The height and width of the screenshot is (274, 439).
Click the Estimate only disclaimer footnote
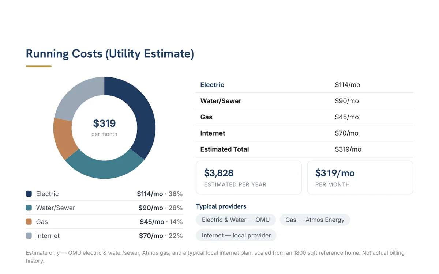pyautogui.click(x=215, y=257)
